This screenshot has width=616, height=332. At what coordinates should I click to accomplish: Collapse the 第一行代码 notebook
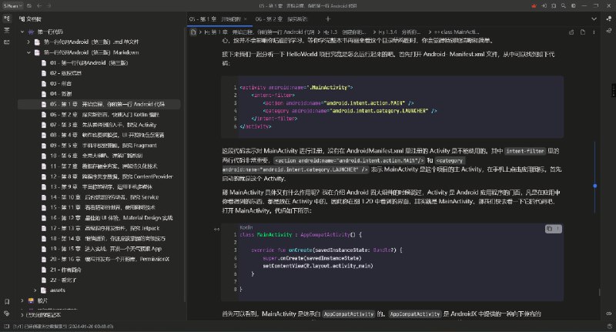coord(22,32)
